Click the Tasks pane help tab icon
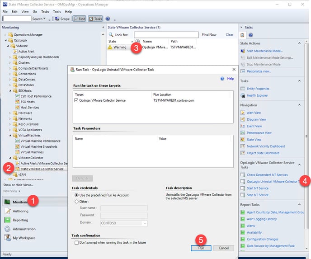Image resolution: width=311 pixels, height=259 pixels. coord(251,35)
